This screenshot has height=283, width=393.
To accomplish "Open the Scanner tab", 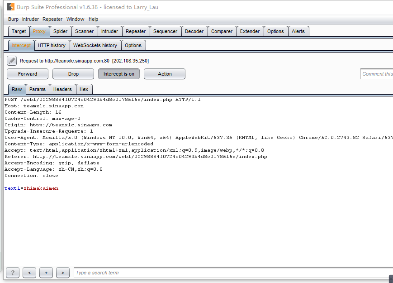I will click(84, 31).
